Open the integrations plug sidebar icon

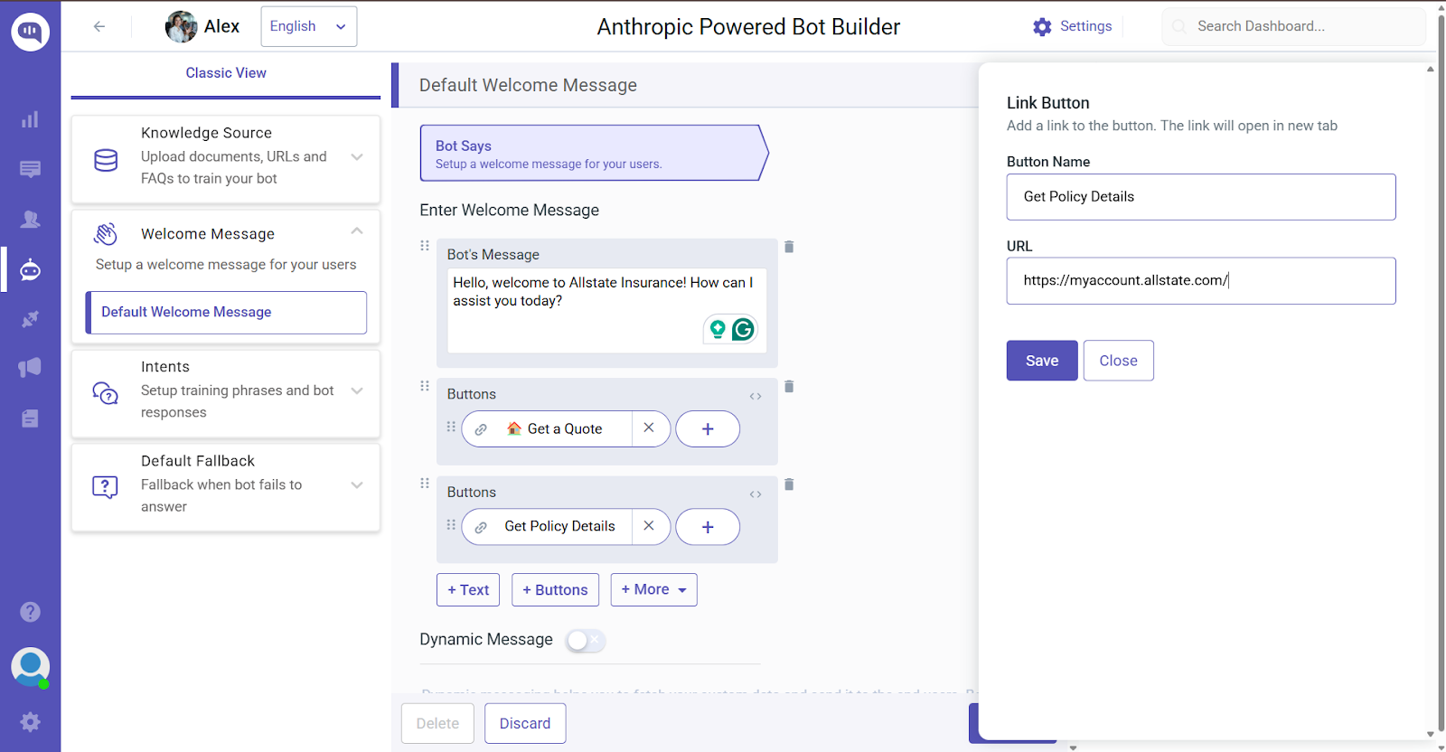point(30,319)
